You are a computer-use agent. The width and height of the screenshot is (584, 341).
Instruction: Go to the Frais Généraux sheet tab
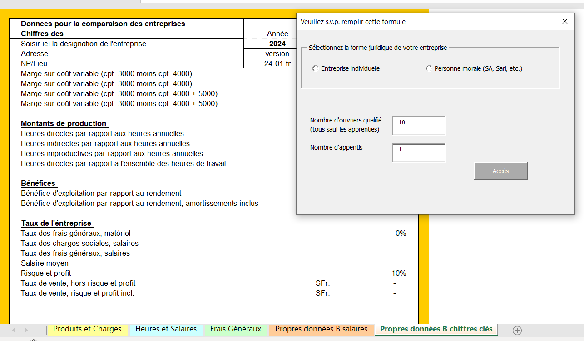[236, 329]
